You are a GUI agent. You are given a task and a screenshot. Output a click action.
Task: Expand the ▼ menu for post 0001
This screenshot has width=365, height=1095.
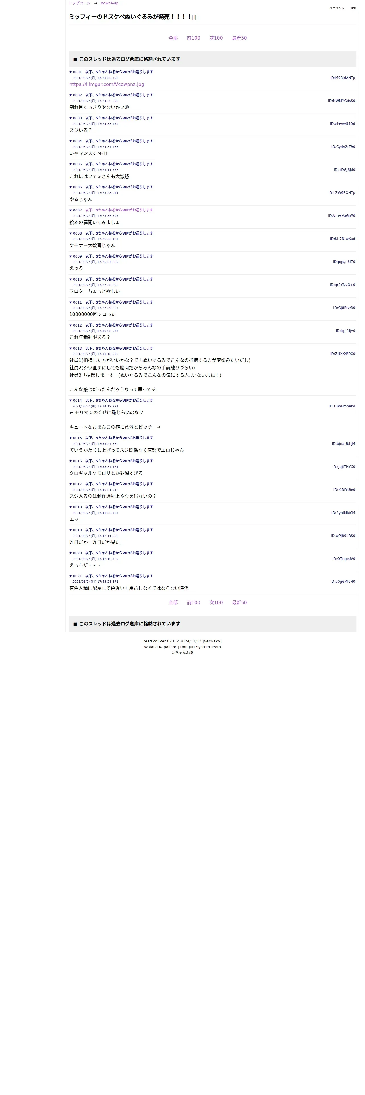coord(70,72)
